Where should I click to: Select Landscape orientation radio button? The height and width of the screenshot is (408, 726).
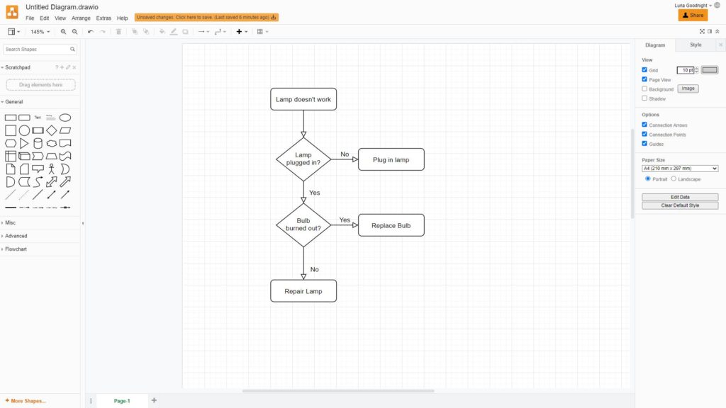coord(674,179)
